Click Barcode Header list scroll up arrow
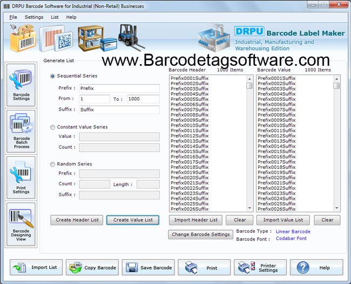This screenshot has width=351, height=284. pos(249,79)
